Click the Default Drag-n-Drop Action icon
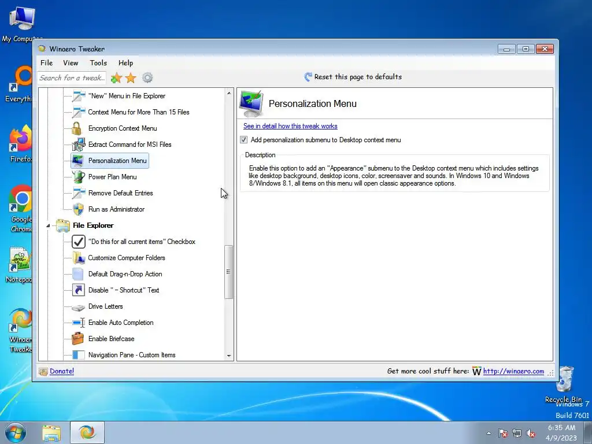Image resolution: width=592 pixels, height=444 pixels. [x=78, y=274]
